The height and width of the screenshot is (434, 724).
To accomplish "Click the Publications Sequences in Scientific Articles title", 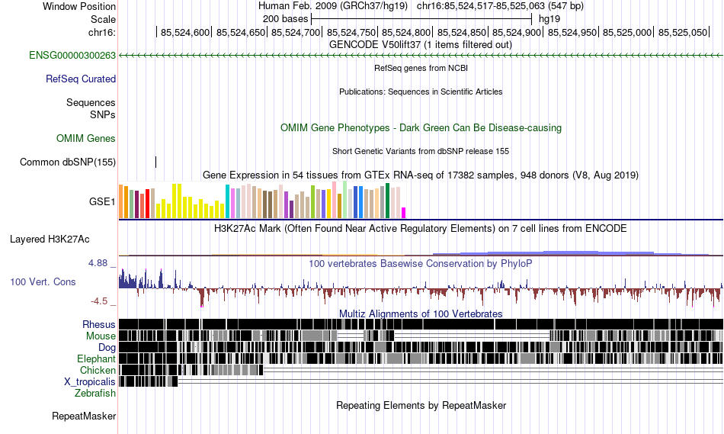I will coord(421,92).
